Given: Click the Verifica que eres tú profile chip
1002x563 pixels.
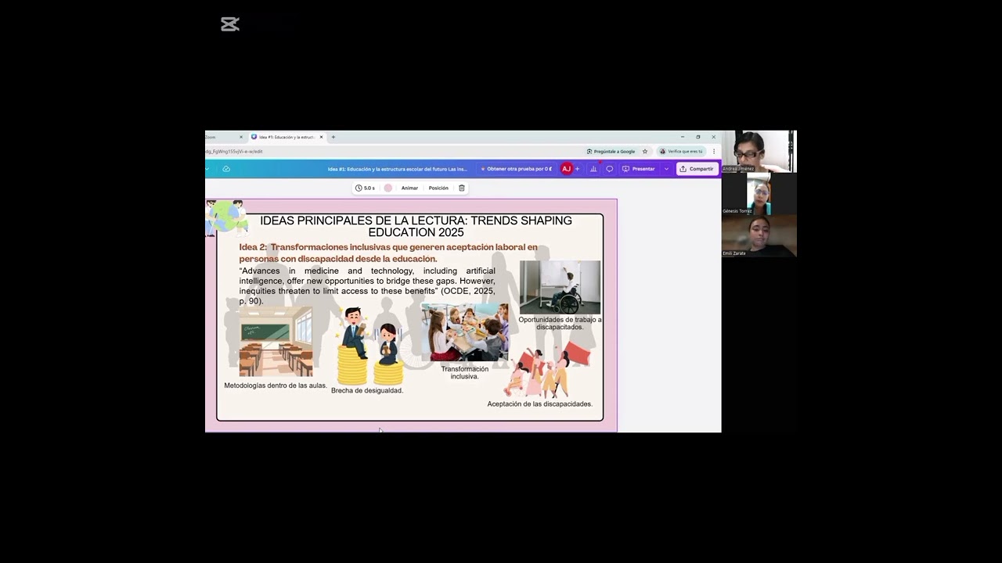Looking at the screenshot, I should pos(682,151).
